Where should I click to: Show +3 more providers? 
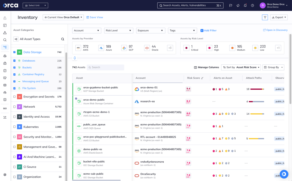[170, 48]
